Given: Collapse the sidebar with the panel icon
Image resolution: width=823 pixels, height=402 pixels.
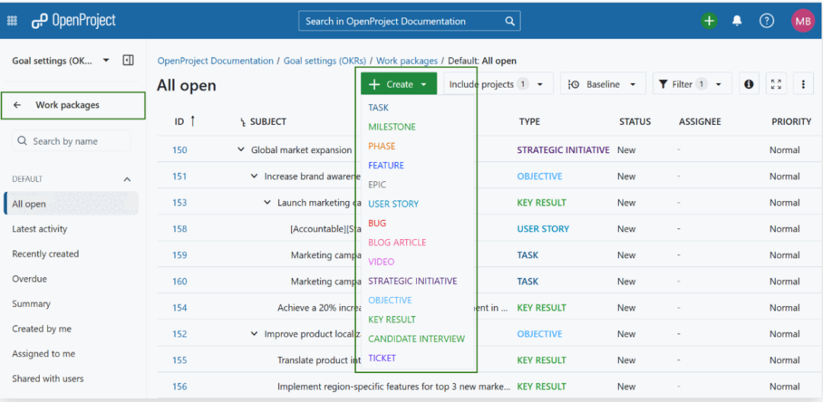Looking at the screenshot, I should point(128,60).
